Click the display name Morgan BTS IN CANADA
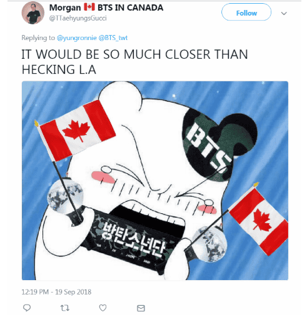 coord(106,8)
